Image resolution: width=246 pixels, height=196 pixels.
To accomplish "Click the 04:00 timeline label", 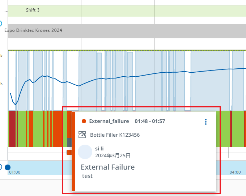I will pyautogui.click(x=235, y=172).
